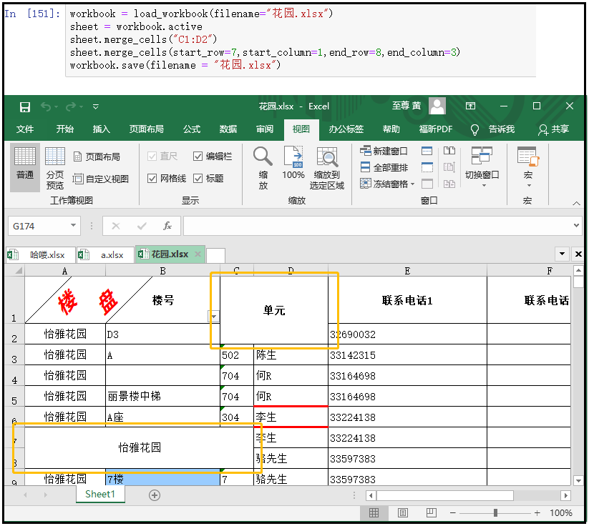Image resolution: width=589 pixels, height=526 pixels.
Task: Toggle the 标题 headings checkbox
Action: 198,178
